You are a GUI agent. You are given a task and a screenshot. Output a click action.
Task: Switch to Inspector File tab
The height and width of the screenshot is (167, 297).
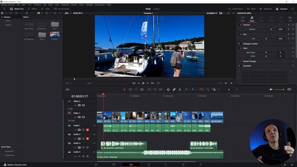click(290, 19)
